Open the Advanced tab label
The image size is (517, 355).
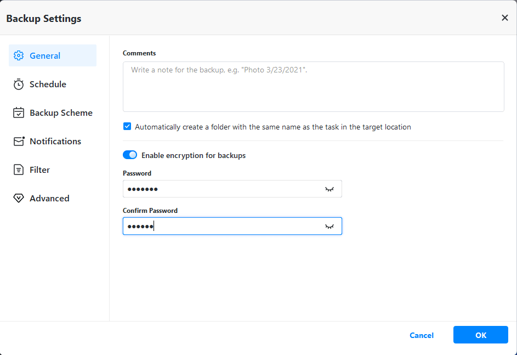coord(49,198)
